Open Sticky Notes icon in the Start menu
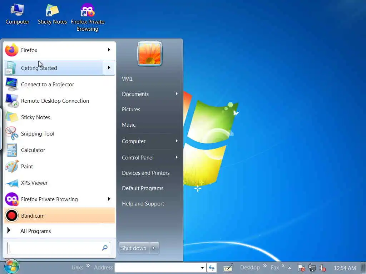 [x=11, y=117]
